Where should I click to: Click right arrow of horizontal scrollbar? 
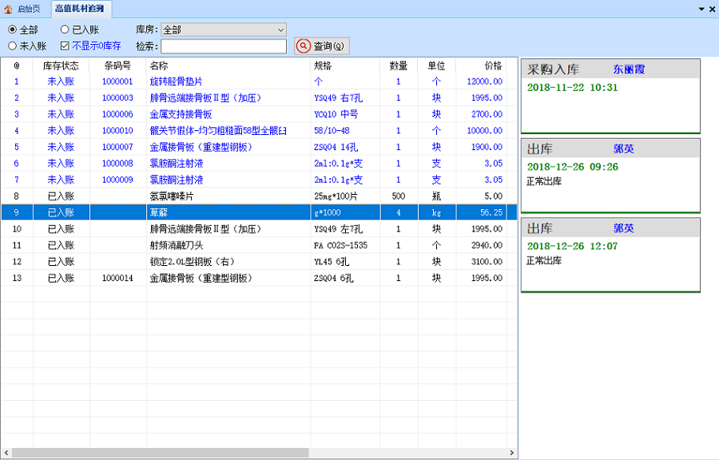pyautogui.click(x=511, y=453)
